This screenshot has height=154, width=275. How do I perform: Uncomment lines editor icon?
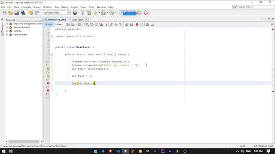tap(152, 25)
